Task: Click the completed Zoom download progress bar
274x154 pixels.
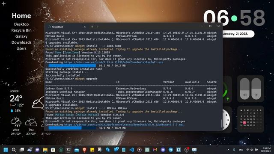Action: [72, 65]
